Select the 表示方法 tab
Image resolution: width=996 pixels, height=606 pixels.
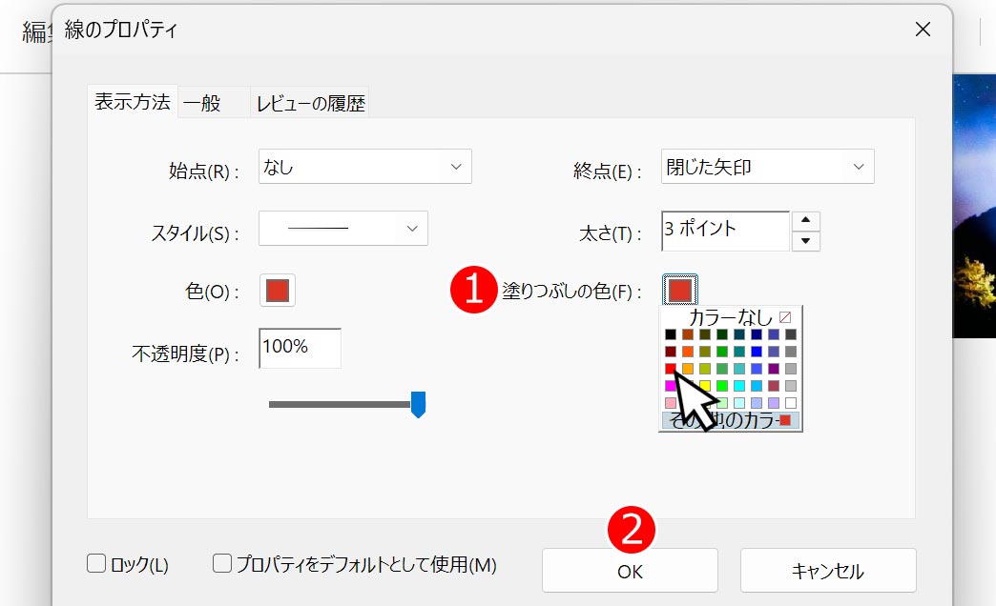coord(132,102)
